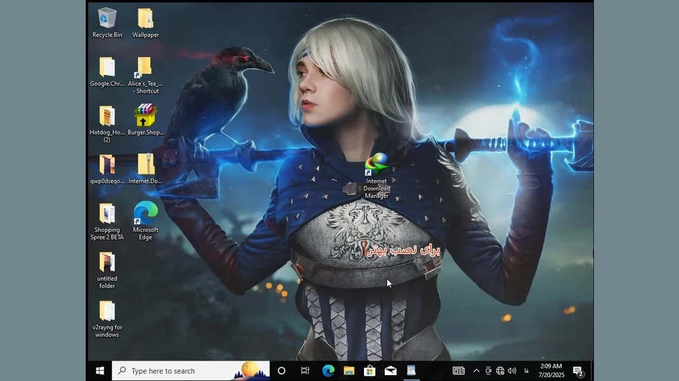The image size is (679, 381).
Task: Click the Meet Now tray icon
Action: (488, 370)
